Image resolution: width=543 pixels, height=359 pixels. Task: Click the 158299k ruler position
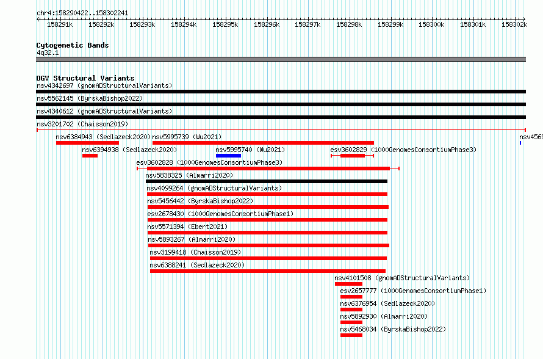(x=390, y=24)
